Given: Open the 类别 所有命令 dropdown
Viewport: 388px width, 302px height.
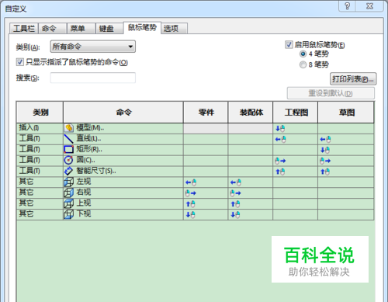Looking at the screenshot, I should tap(93, 47).
